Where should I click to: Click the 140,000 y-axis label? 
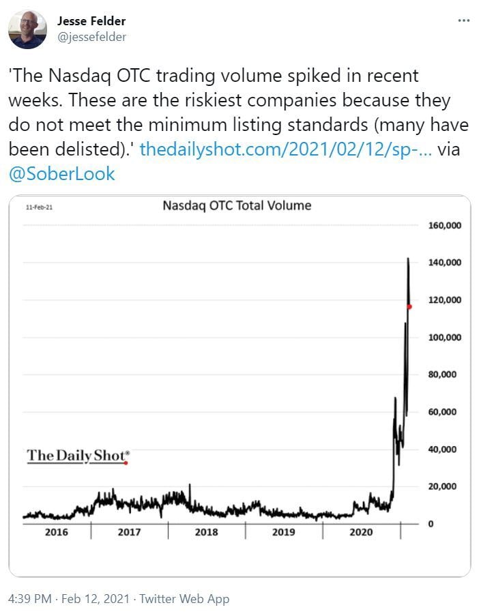444,263
